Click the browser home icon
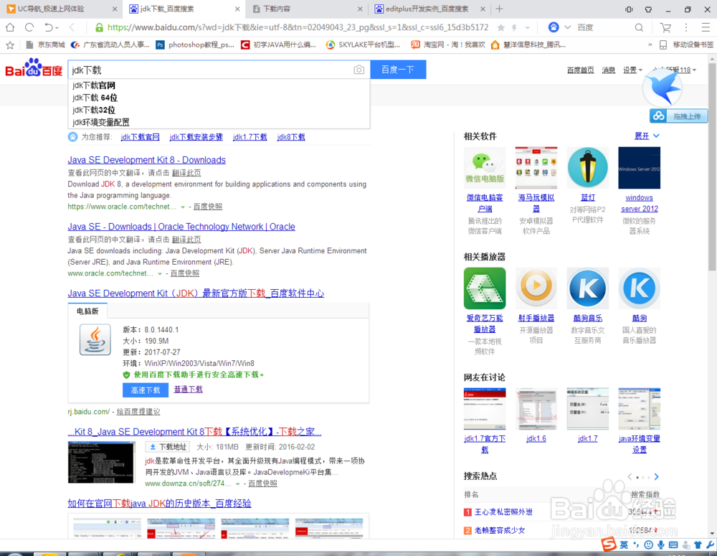Screen dimensions: 717x556 (x=10, y=27)
